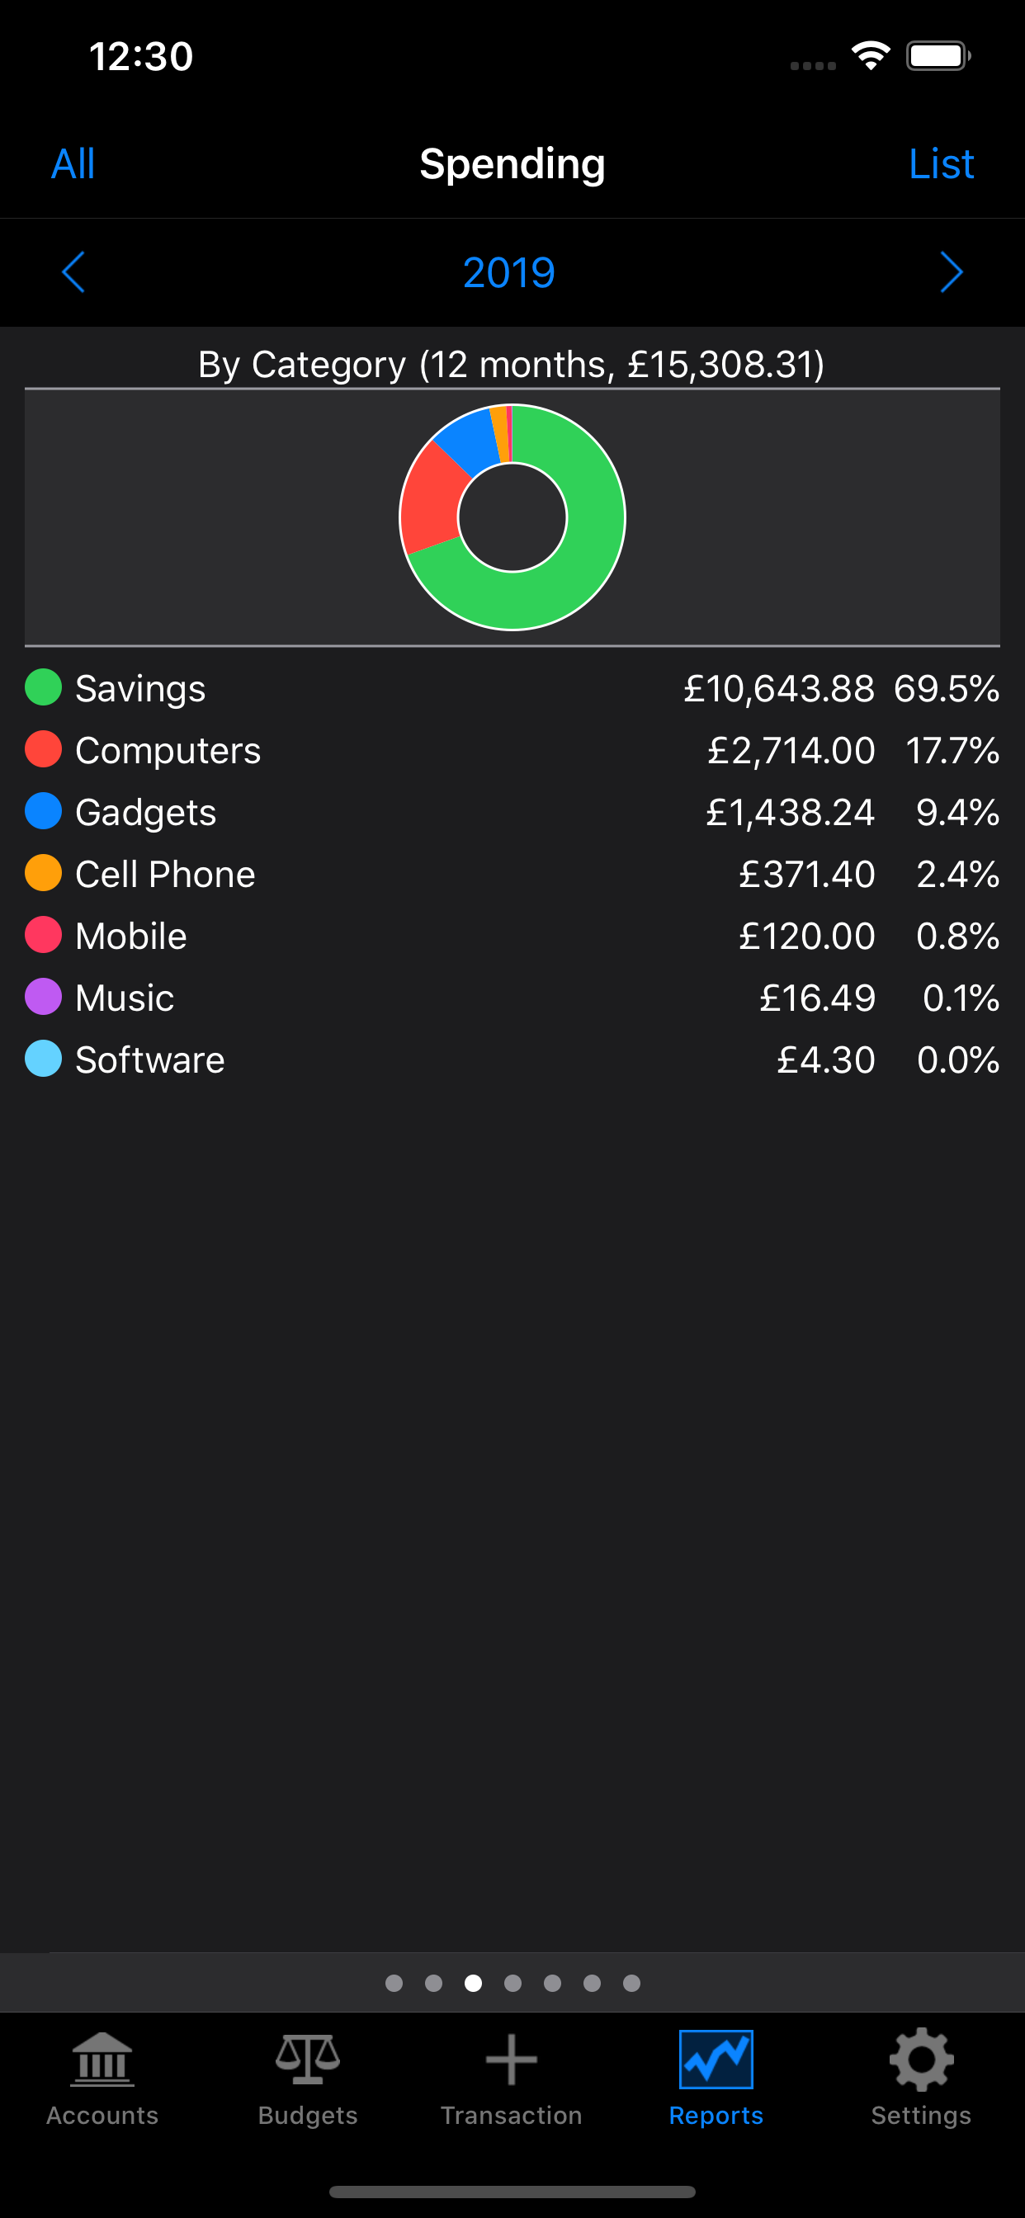
Task: Select the green Savings color swatch
Action: click(43, 688)
